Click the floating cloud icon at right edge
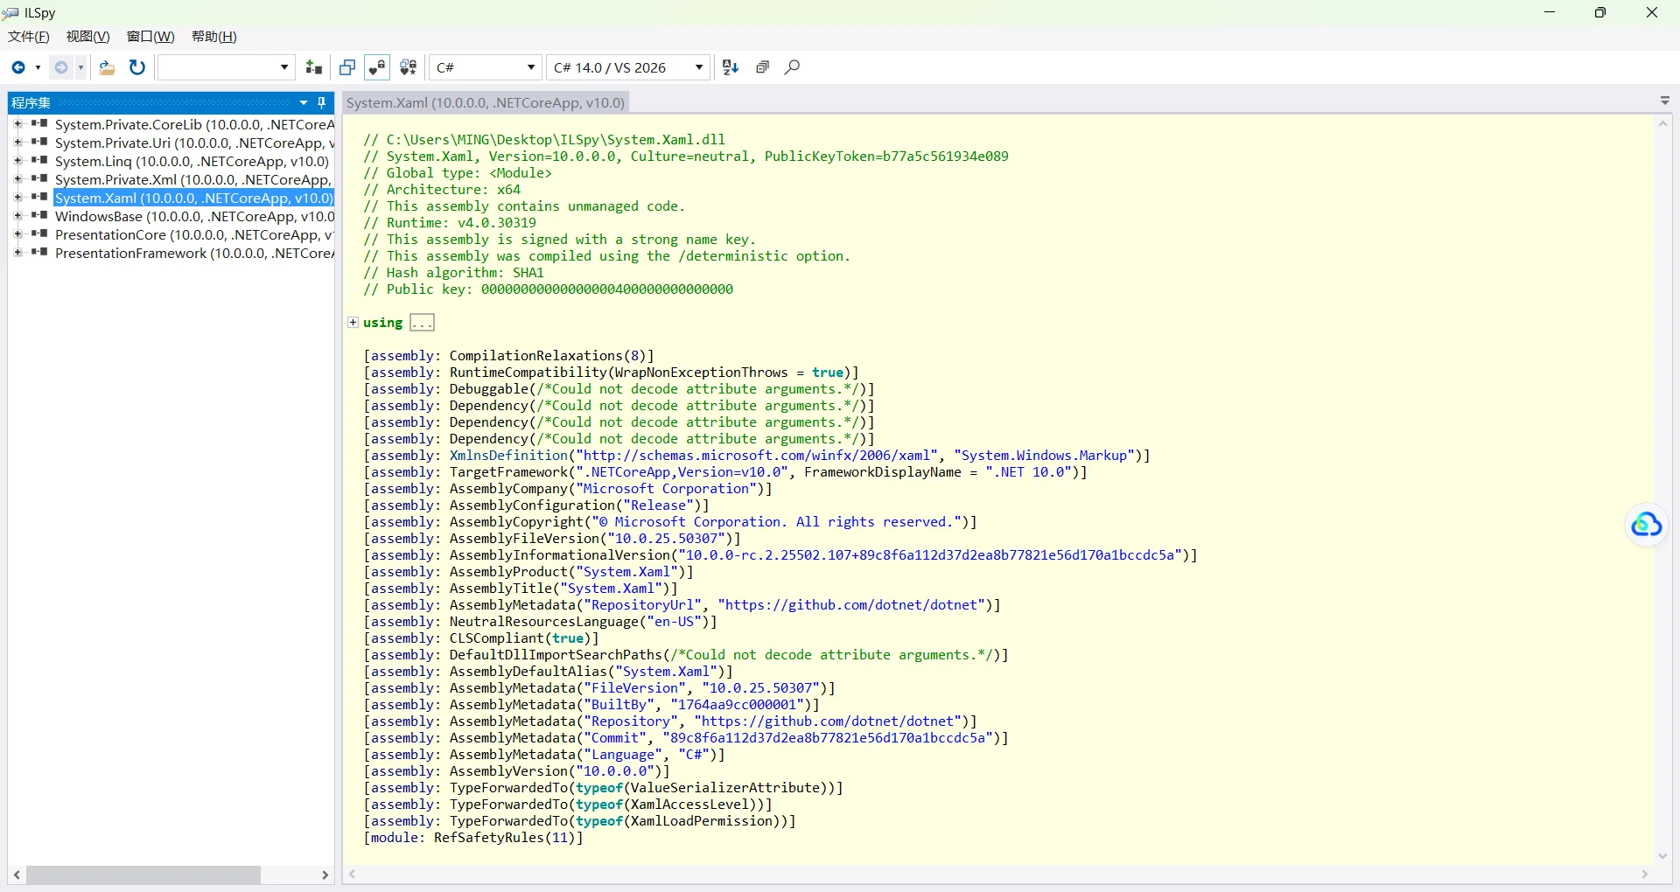This screenshot has width=1680, height=892. tap(1646, 525)
